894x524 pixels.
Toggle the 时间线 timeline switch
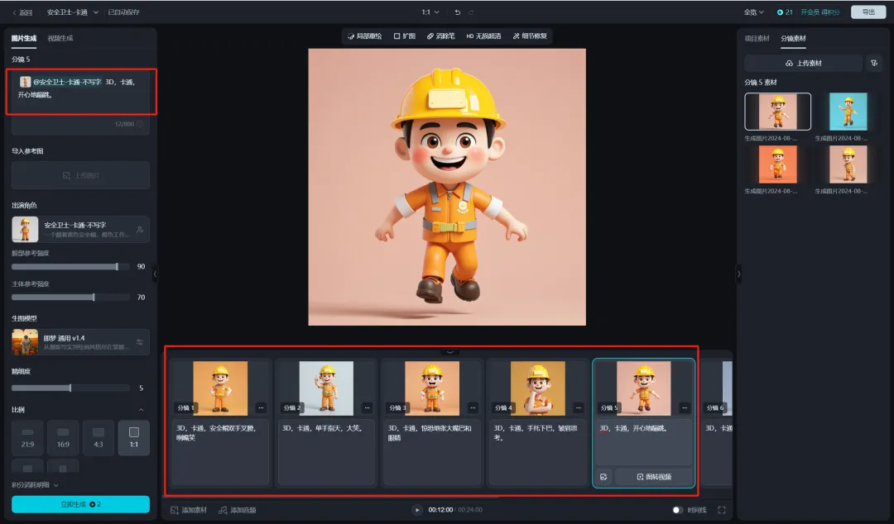tap(678, 510)
